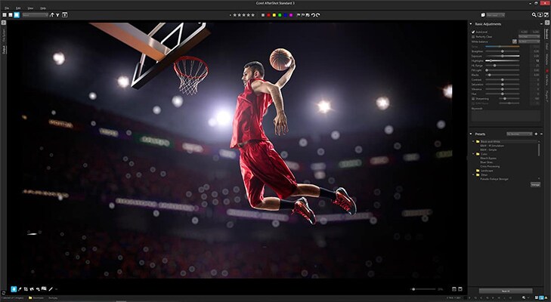Screen dimensions: 551x302
Task: Apply the Bleach Bypass preset
Action: [x=488, y=159]
